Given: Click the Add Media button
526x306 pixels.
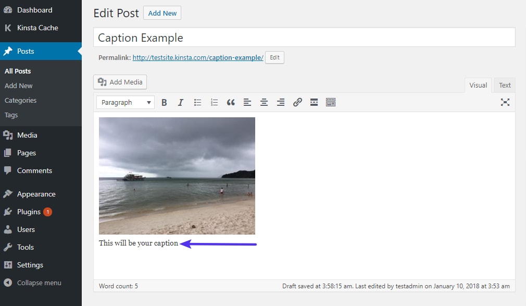Looking at the screenshot, I should point(120,82).
